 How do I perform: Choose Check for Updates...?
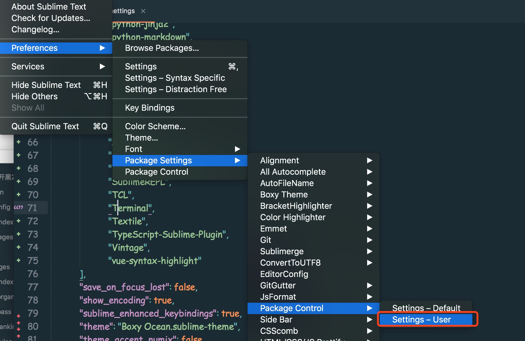(x=56, y=18)
